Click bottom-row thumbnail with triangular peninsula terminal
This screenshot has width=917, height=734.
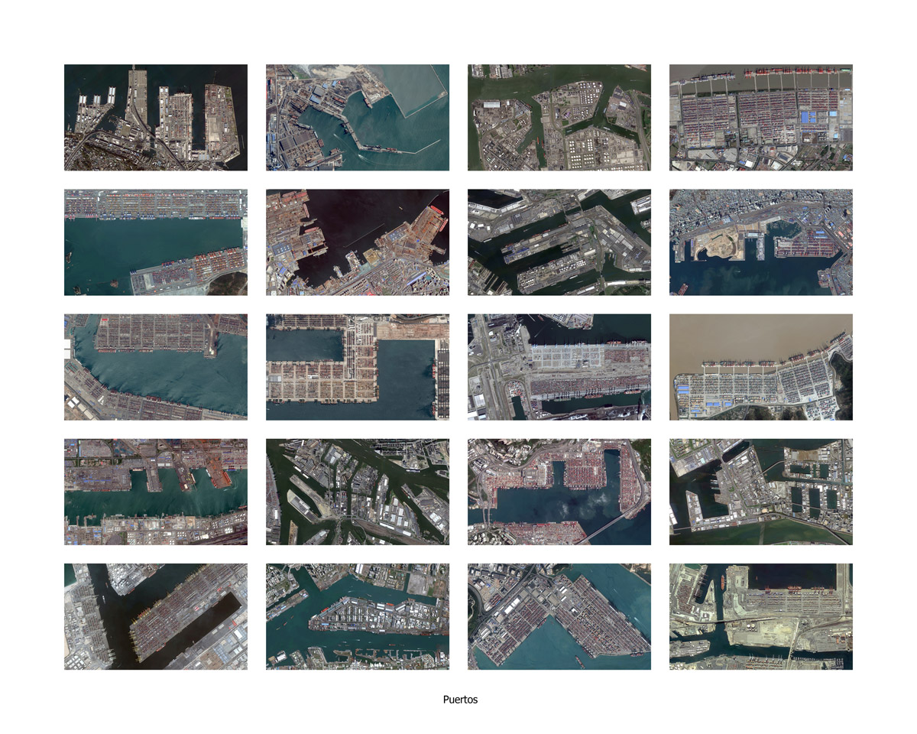click(x=357, y=616)
